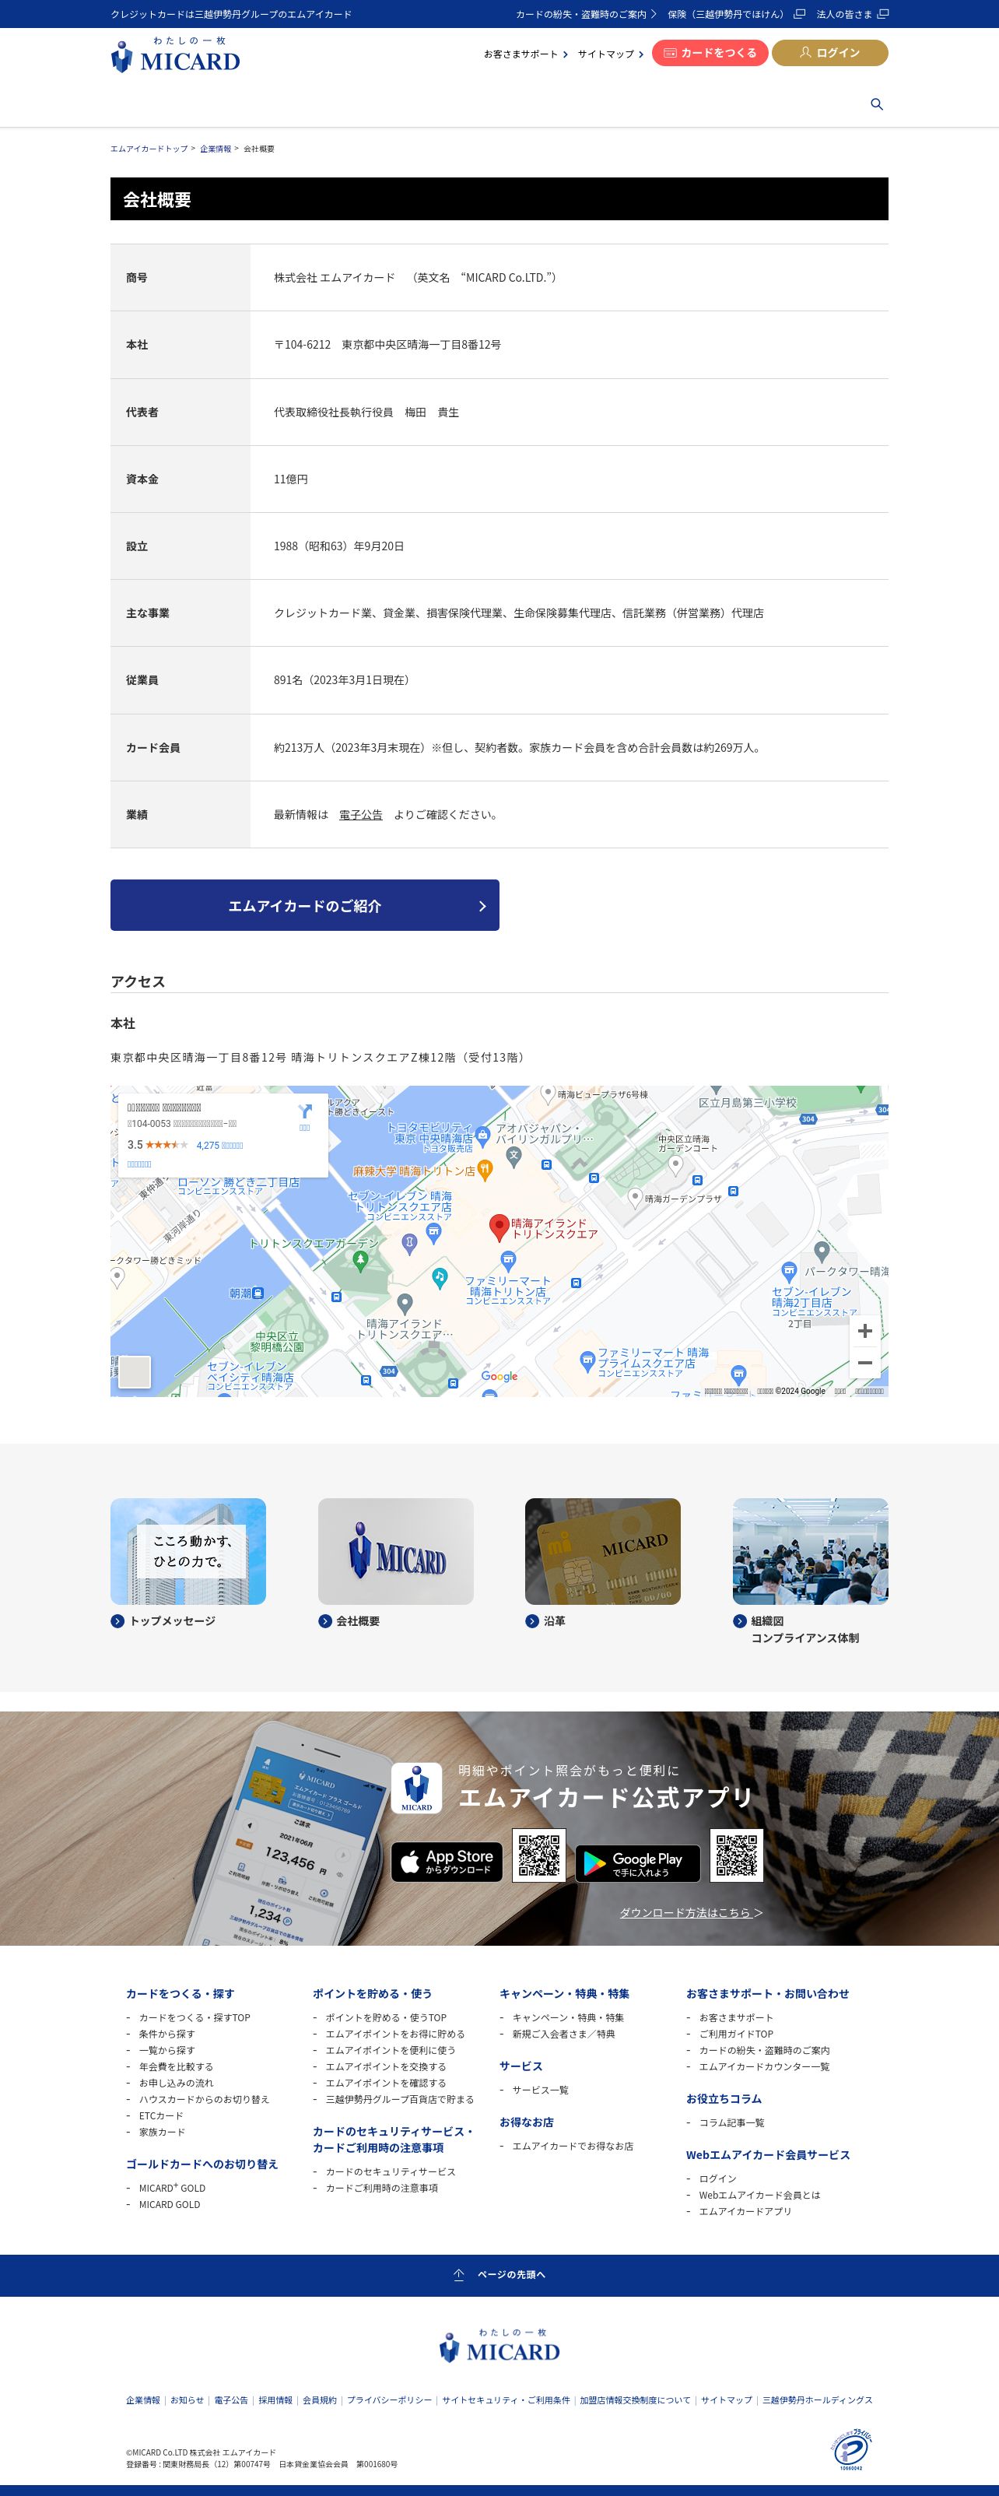
Task: Zoom in on the map with plus
Action: pos(865,1330)
